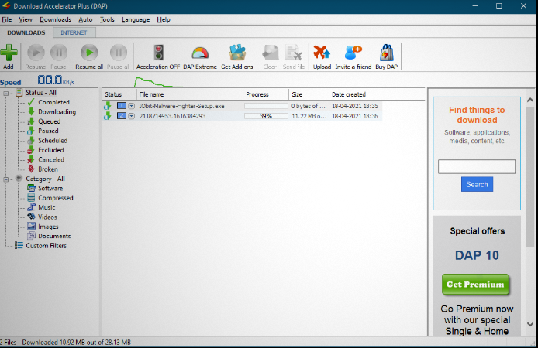Screen dimensions: 538x348
Task: Sort by the Progress column header
Action: 266,94
